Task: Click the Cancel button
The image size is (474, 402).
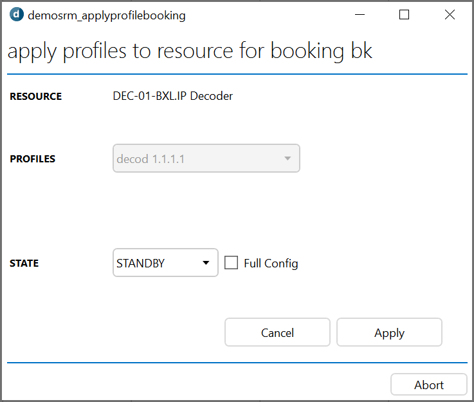Action: point(277,332)
